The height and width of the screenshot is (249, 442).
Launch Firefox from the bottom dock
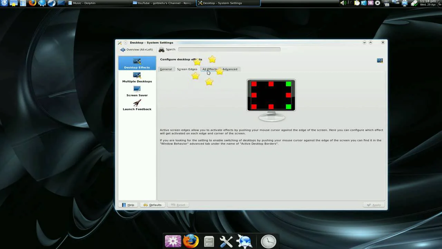point(191,241)
